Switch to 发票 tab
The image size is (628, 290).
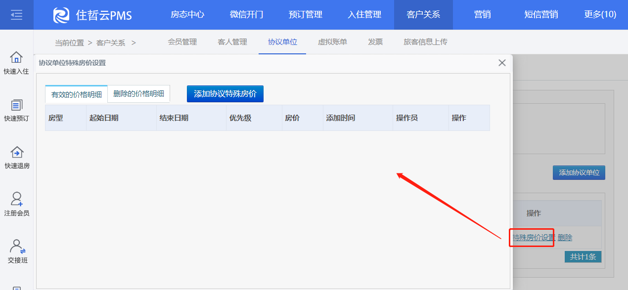pyautogui.click(x=375, y=42)
